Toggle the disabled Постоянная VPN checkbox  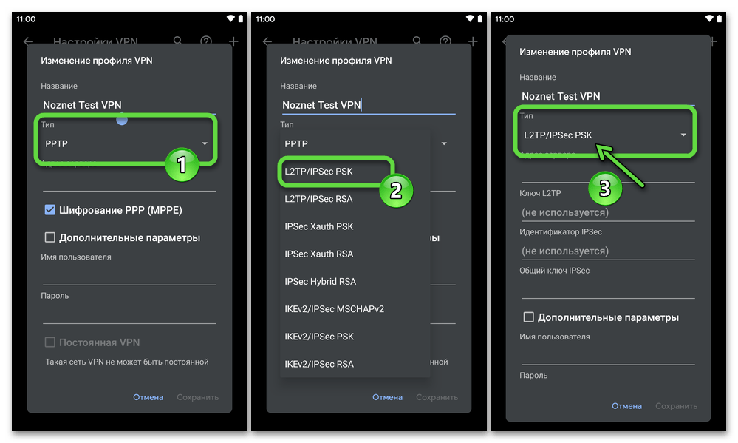[50, 342]
